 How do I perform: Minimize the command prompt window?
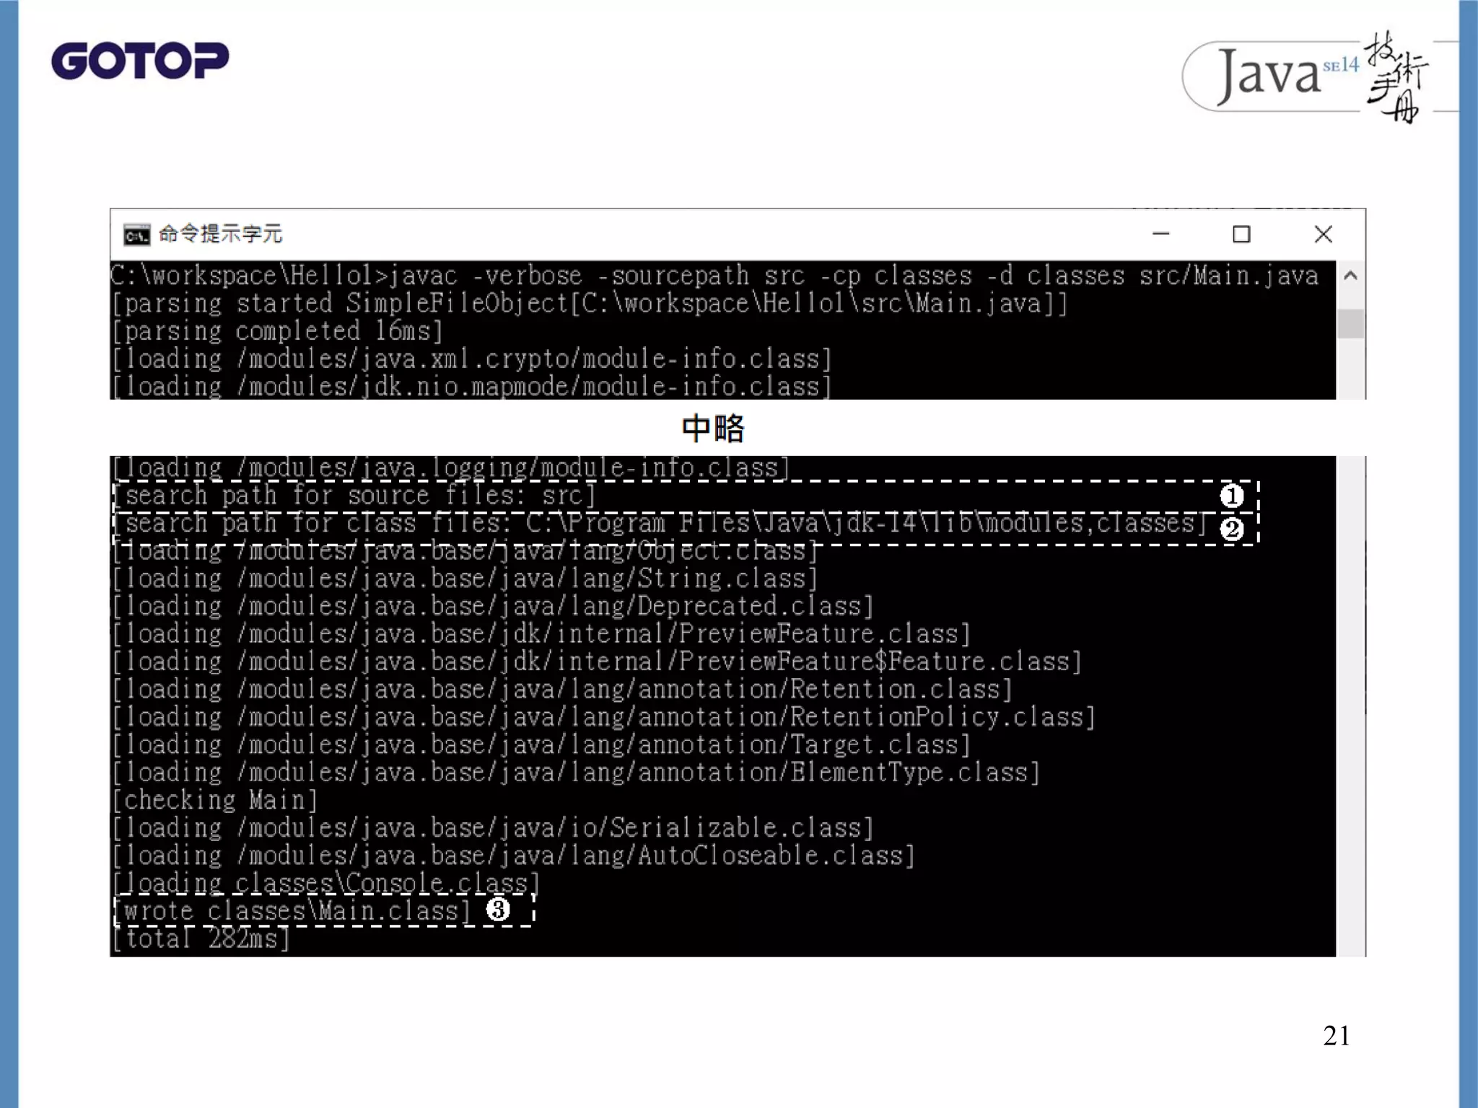pos(1160,234)
